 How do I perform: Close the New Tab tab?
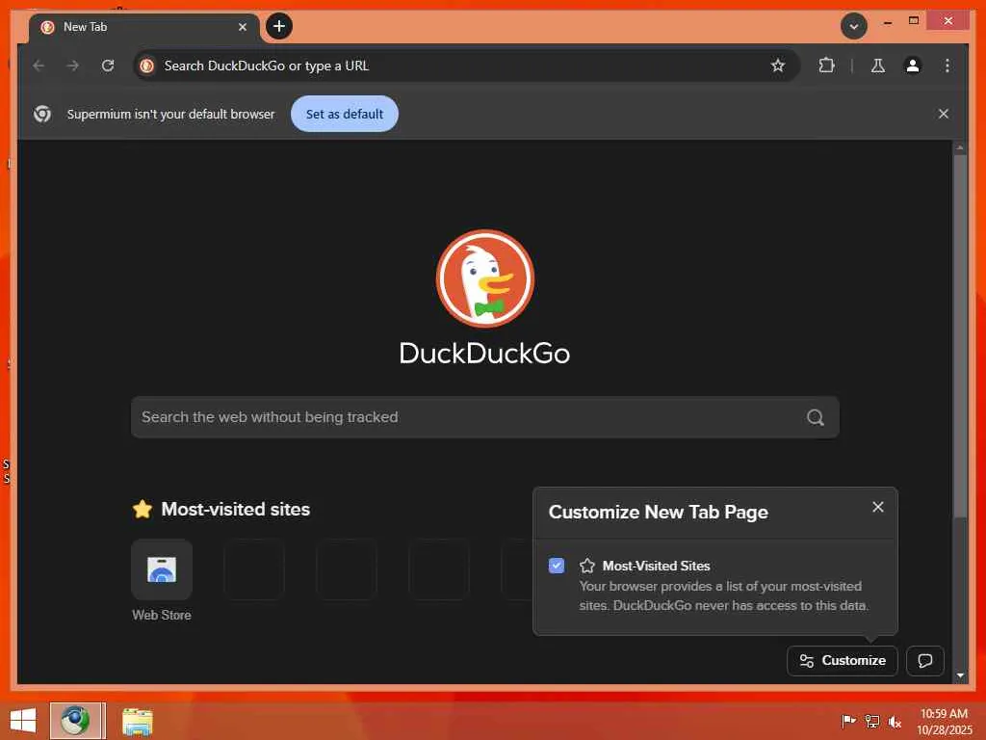[242, 27]
